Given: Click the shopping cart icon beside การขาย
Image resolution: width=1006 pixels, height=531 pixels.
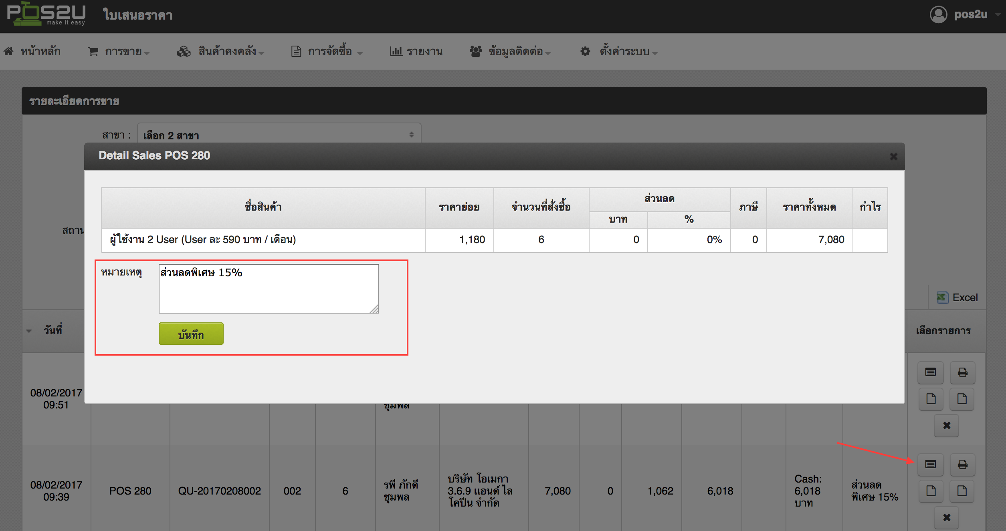Looking at the screenshot, I should click(x=93, y=52).
